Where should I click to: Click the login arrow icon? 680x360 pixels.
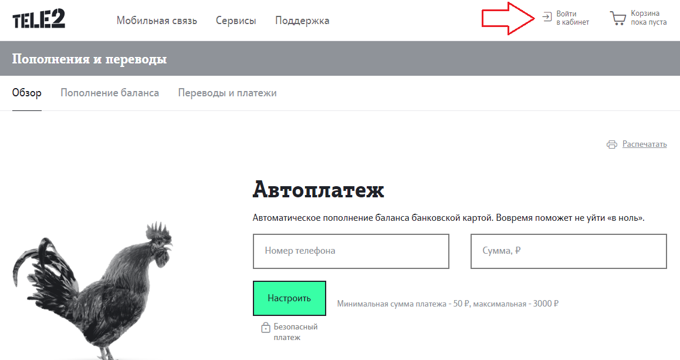pyautogui.click(x=547, y=18)
